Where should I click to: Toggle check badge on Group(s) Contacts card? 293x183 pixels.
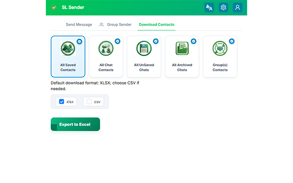232,41
